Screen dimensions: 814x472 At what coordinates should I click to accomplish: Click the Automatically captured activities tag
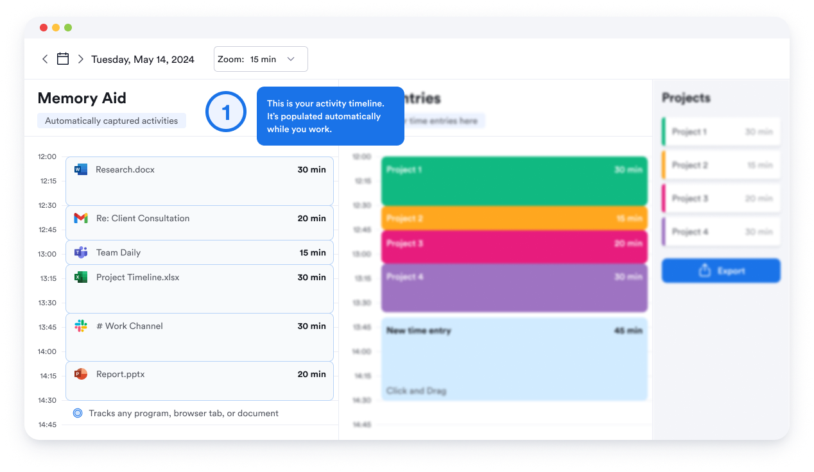click(x=112, y=121)
